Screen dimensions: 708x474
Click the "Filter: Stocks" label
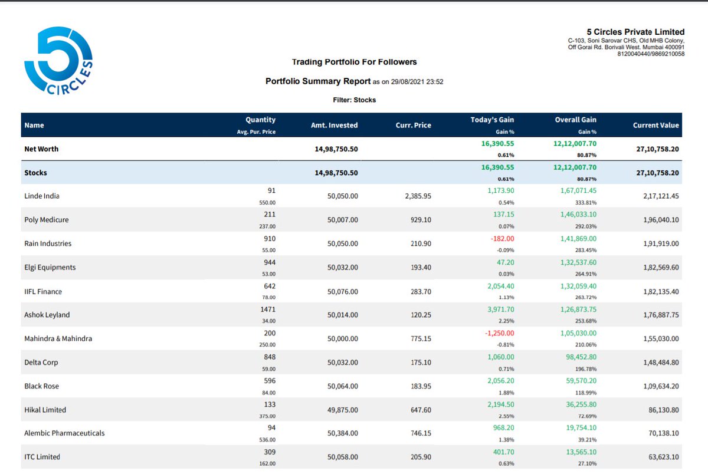click(x=354, y=100)
